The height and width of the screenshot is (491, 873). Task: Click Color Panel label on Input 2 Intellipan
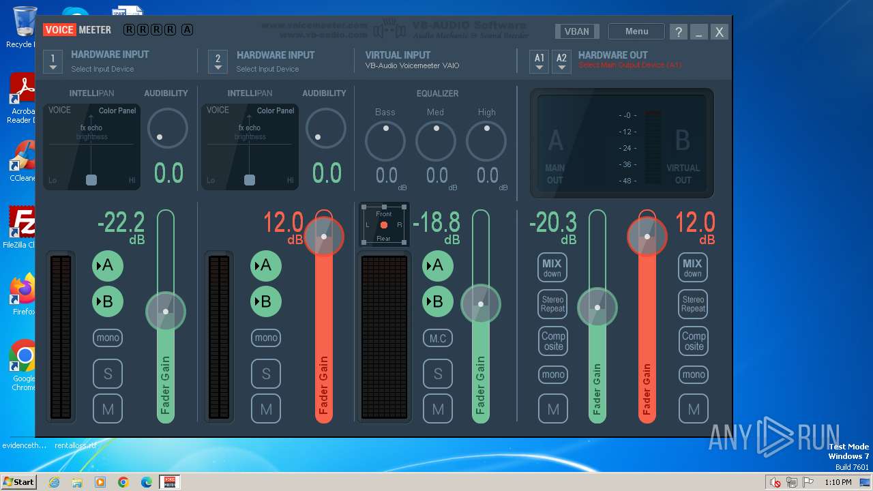tap(276, 110)
